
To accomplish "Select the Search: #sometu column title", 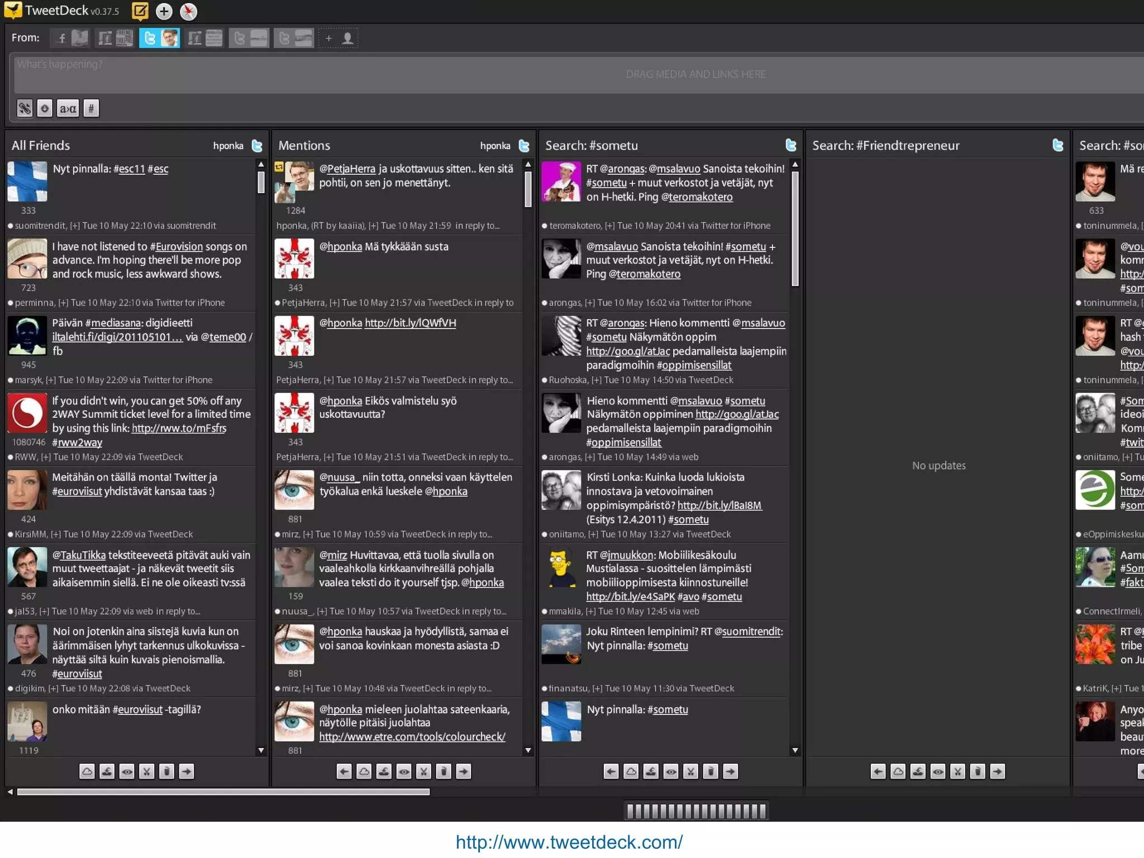I will click(x=592, y=145).
